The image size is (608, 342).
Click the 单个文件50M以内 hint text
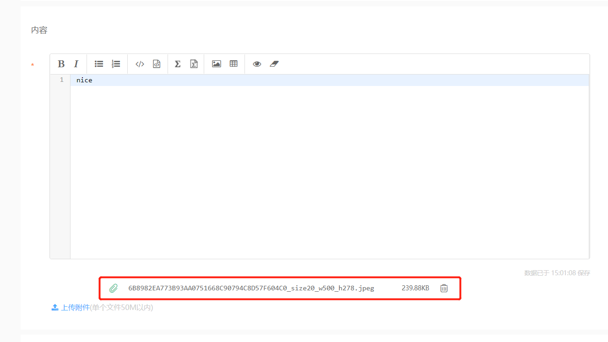click(x=121, y=307)
